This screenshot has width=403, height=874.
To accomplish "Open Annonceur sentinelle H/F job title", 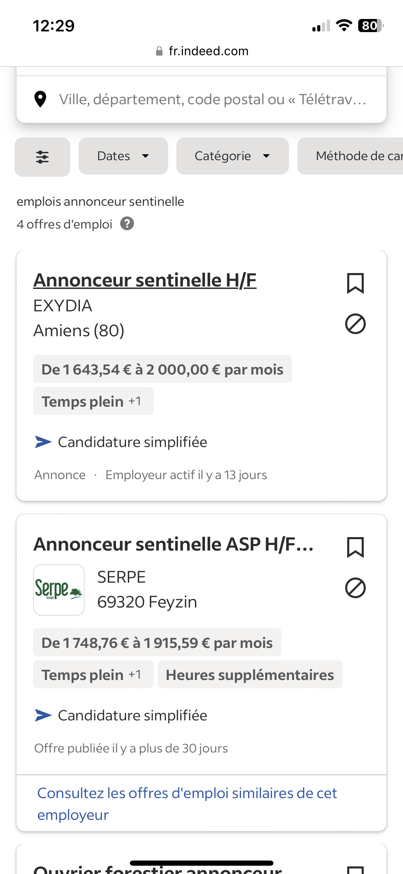I will point(145,280).
